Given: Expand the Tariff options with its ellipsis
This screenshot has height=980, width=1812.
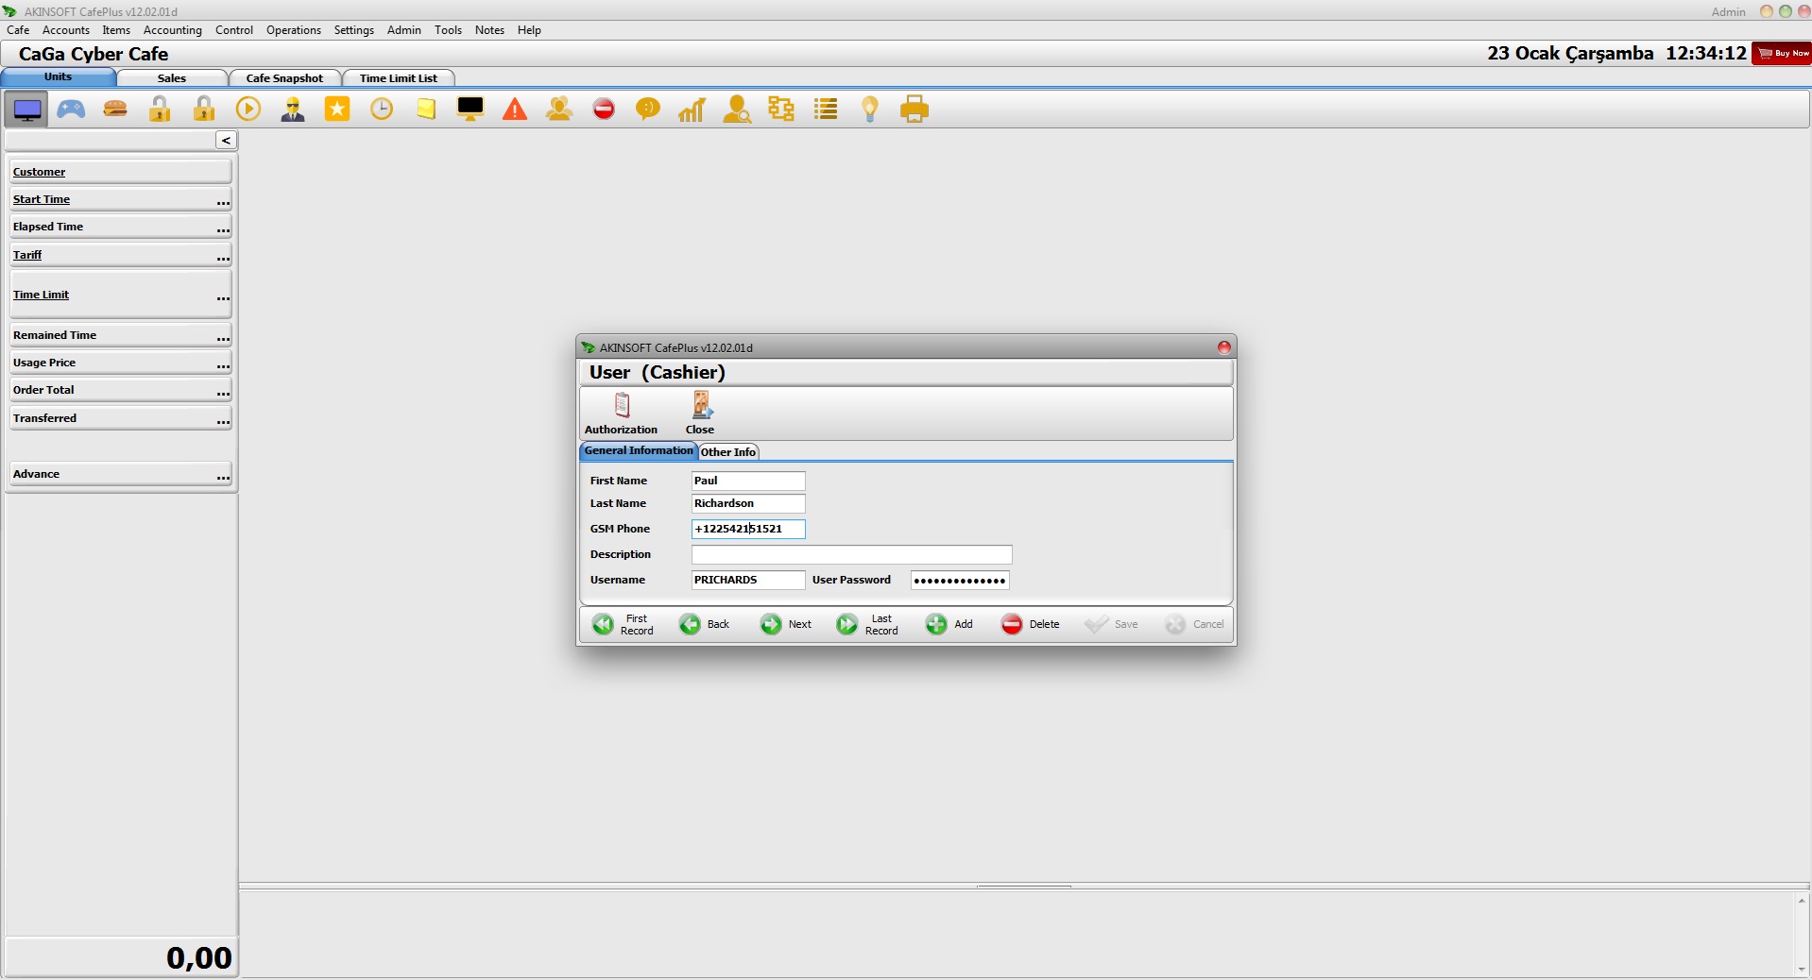Looking at the screenshot, I should coord(223,258).
